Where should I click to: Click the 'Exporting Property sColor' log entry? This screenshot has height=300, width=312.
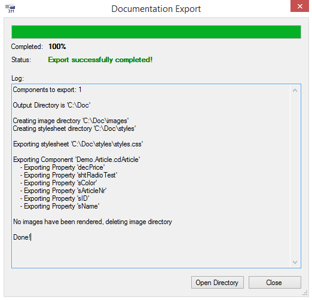(x=59, y=183)
